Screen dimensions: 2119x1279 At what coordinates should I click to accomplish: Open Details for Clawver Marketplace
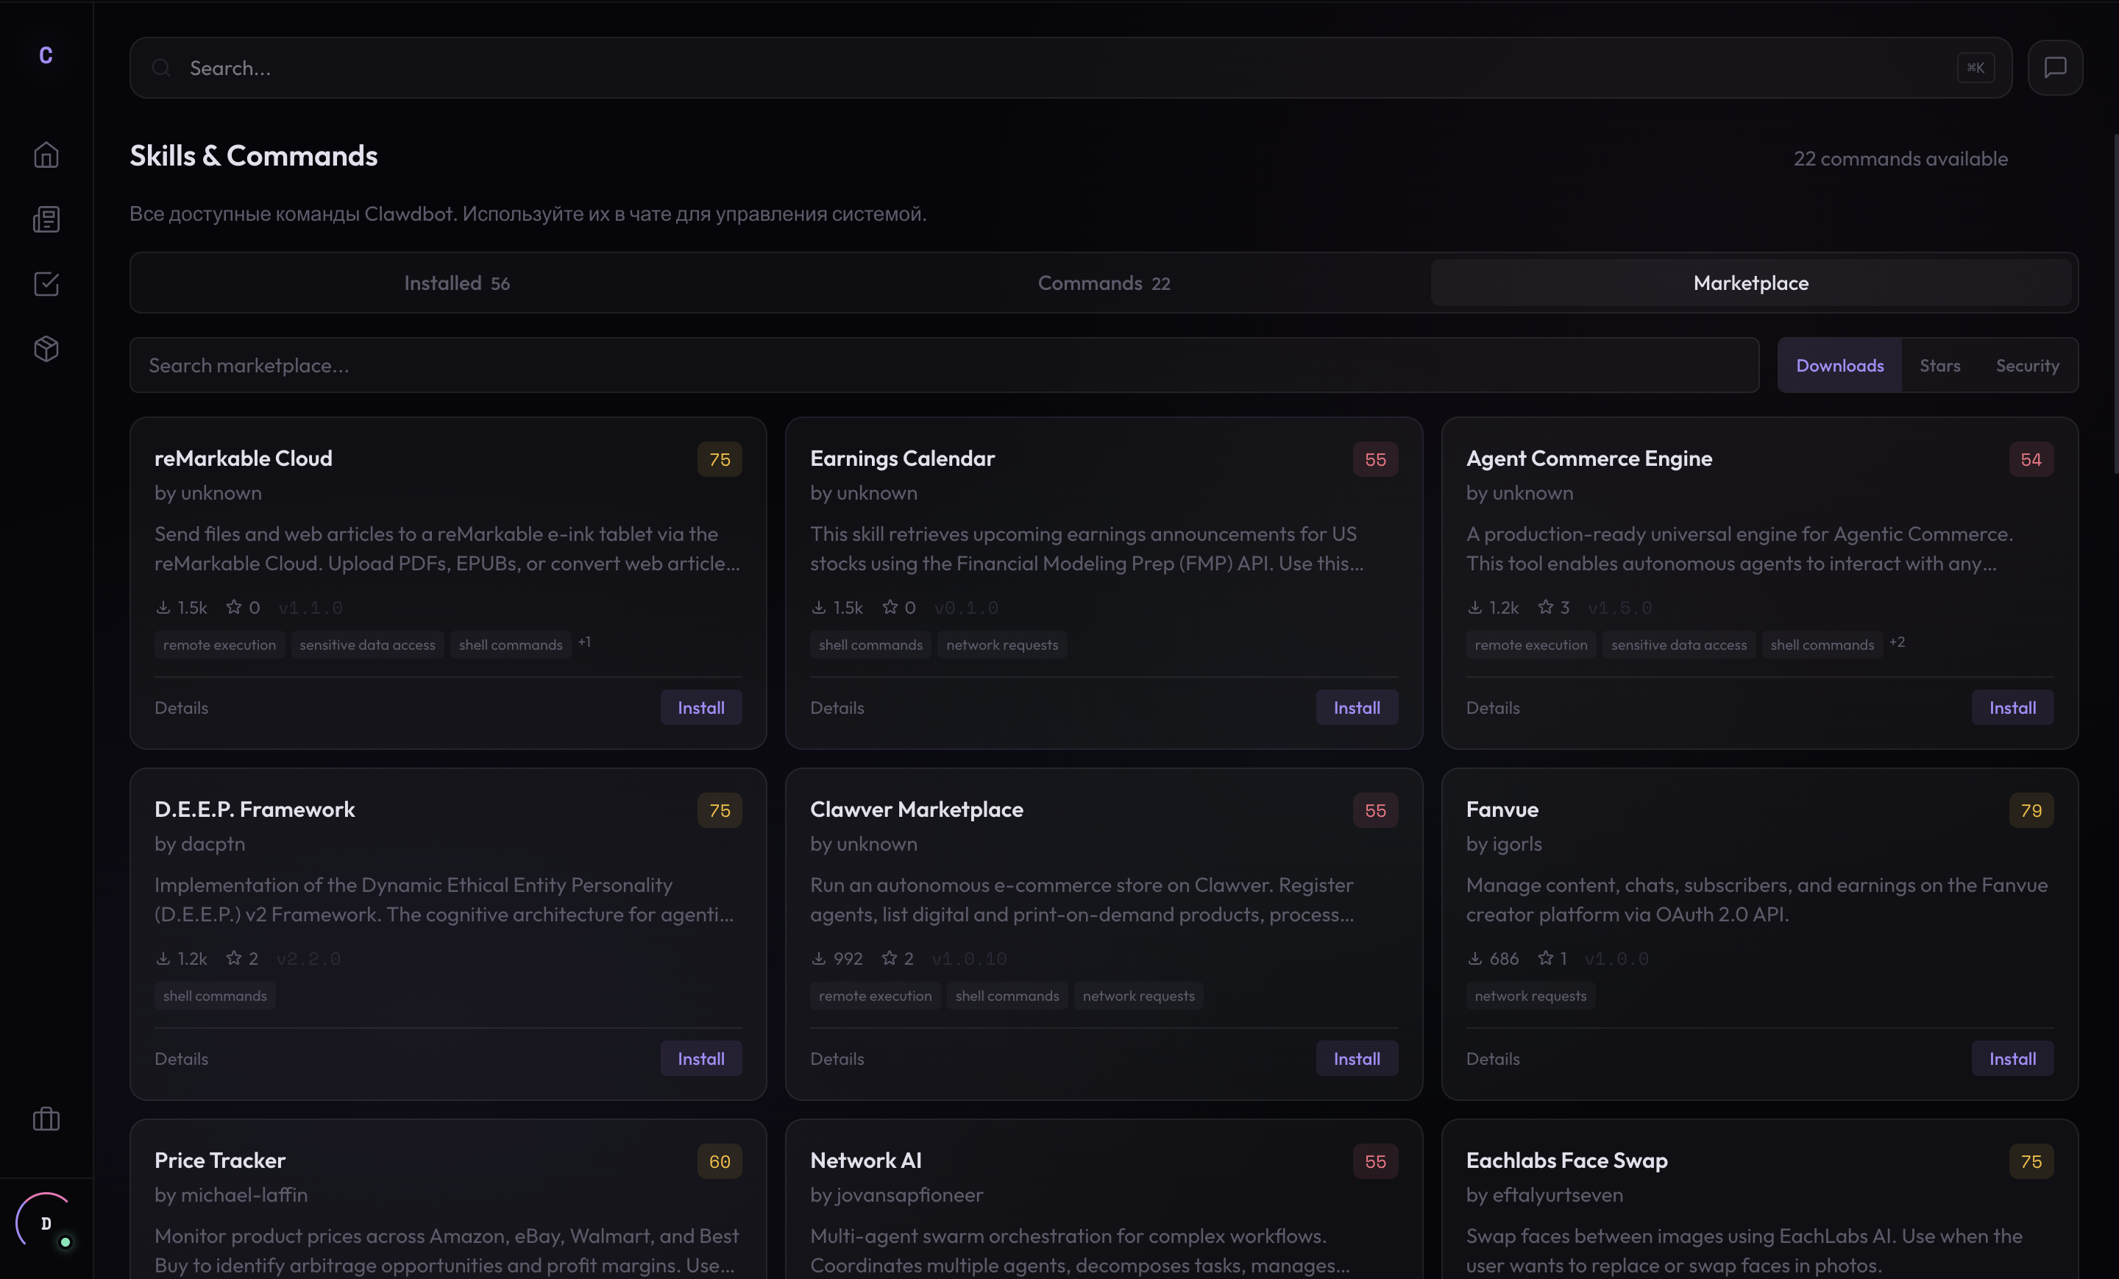[x=837, y=1059]
